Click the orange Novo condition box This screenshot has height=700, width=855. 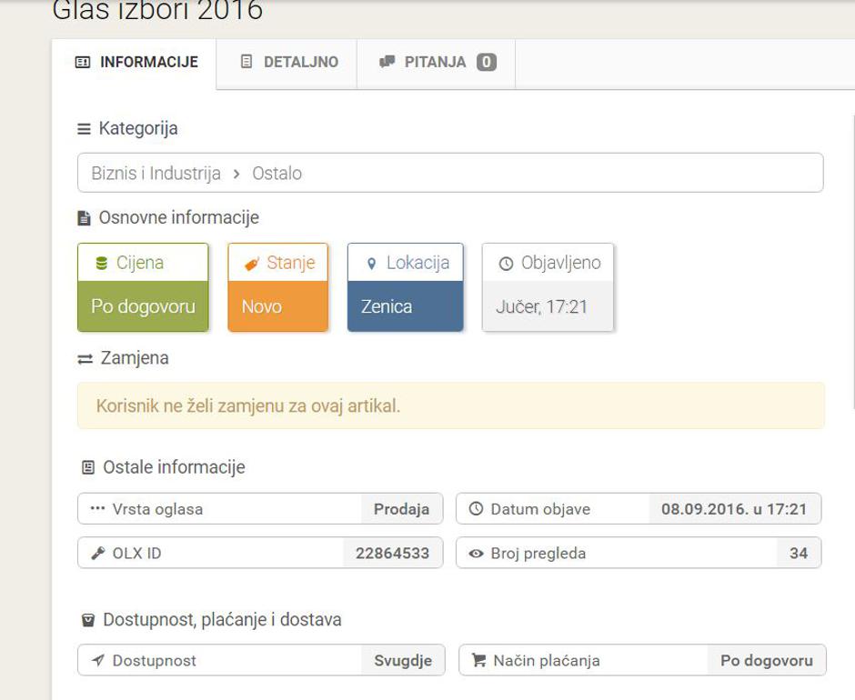[277, 307]
